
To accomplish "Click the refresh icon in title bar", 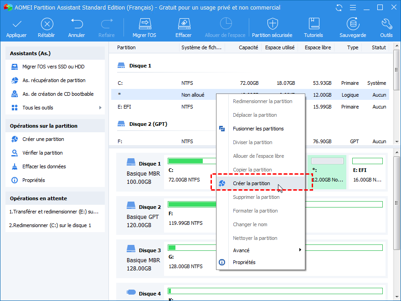I will [339, 8].
